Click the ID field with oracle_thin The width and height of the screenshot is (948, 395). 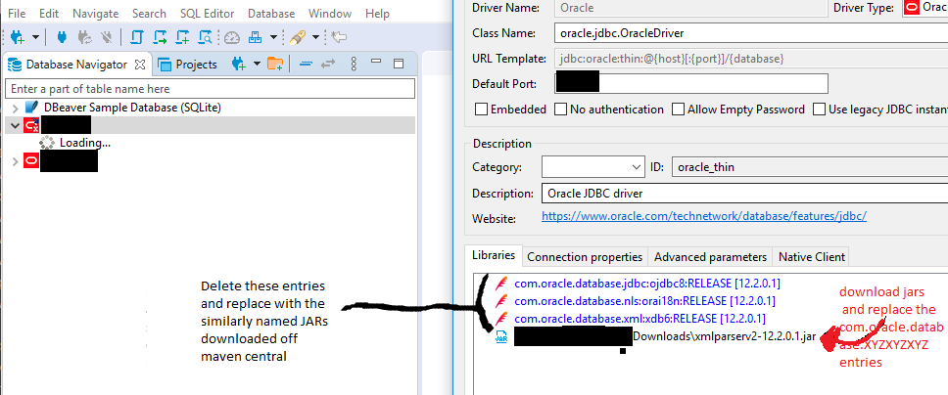[x=810, y=166]
